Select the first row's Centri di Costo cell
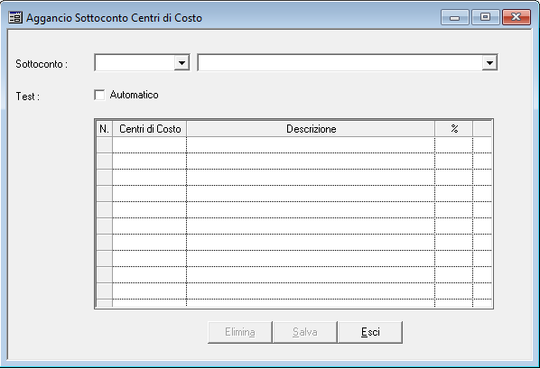540x369 pixels. click(x=150, y=145)
